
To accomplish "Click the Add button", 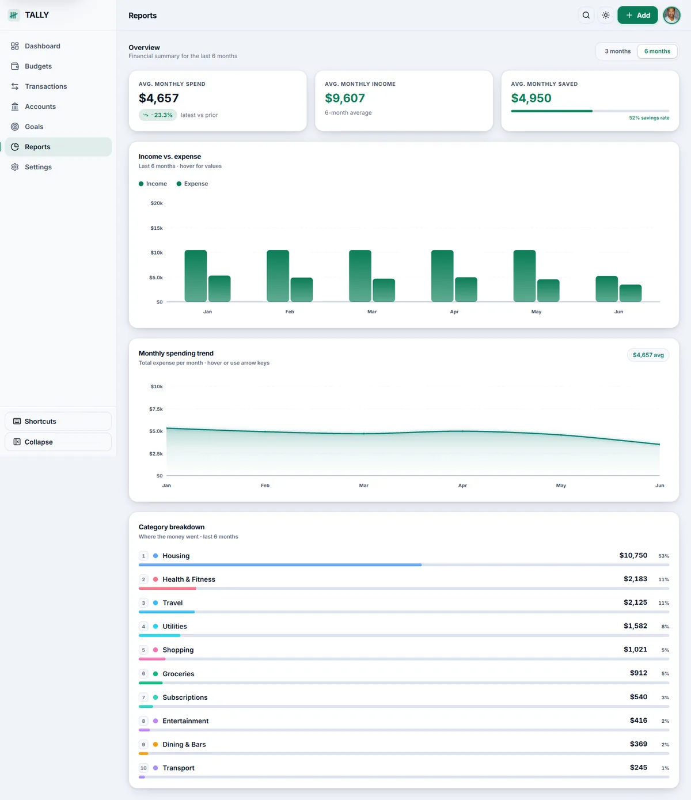I will tap(637, 16).
